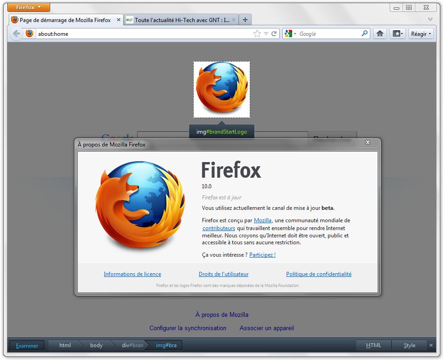Toggle the HTML panel in the inspector
443x360 pixels.
374,345
